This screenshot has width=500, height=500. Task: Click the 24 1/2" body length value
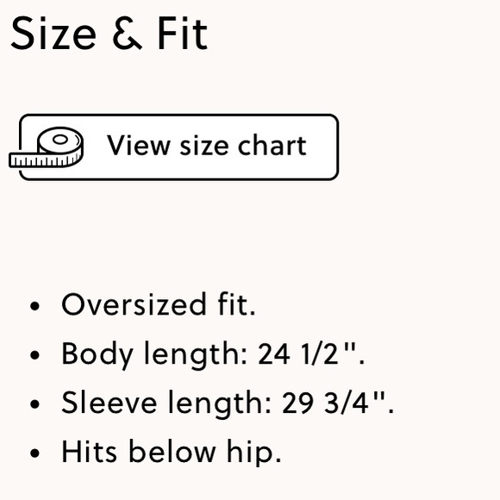(311, 353)
